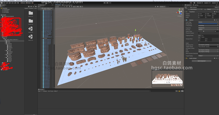Open the GameObject menu
Screen dimensions: 219x115
click(12, 1)
